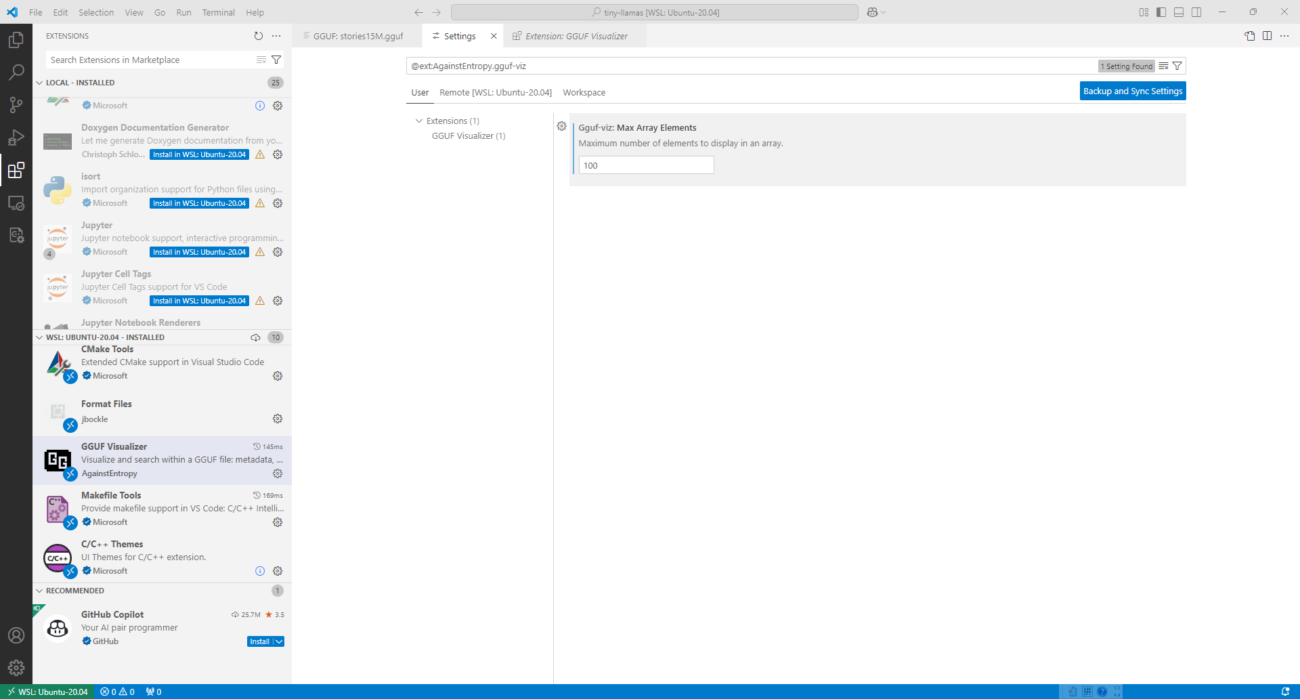This screenshot has width=1300, height=699.
Task: Install isort in WSL: Ubuntu-20.04
Action: tap(199, 203)
